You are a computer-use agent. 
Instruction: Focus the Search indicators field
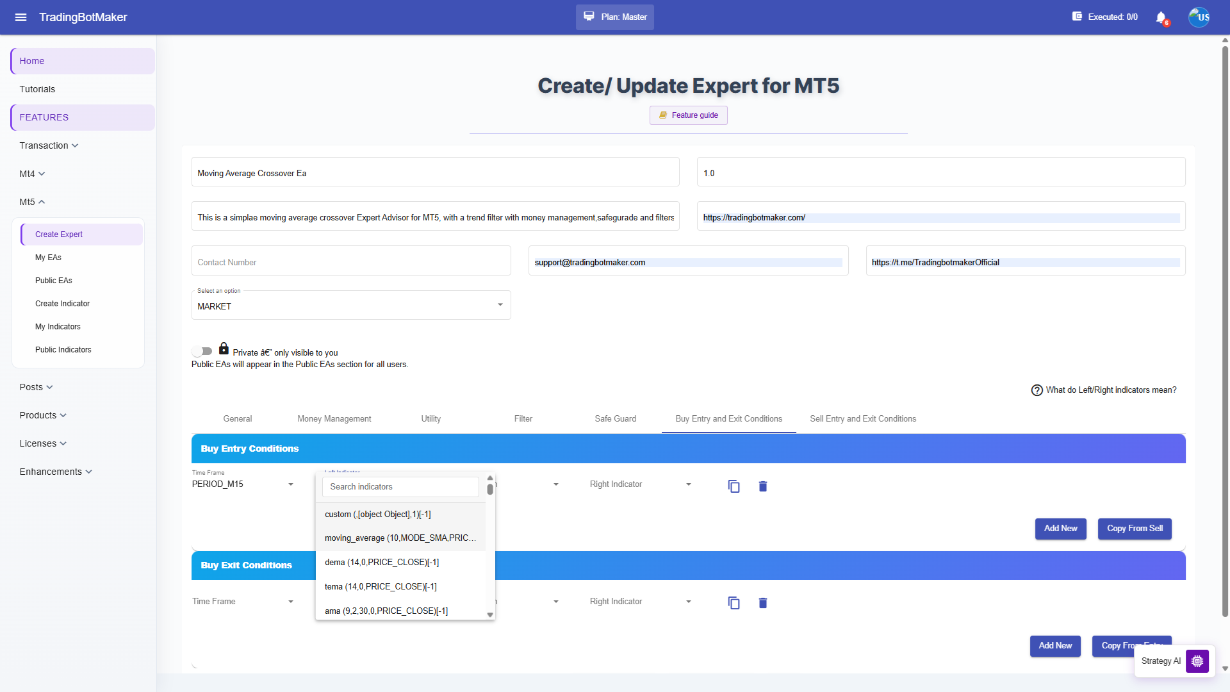click(x=400, y=487)
